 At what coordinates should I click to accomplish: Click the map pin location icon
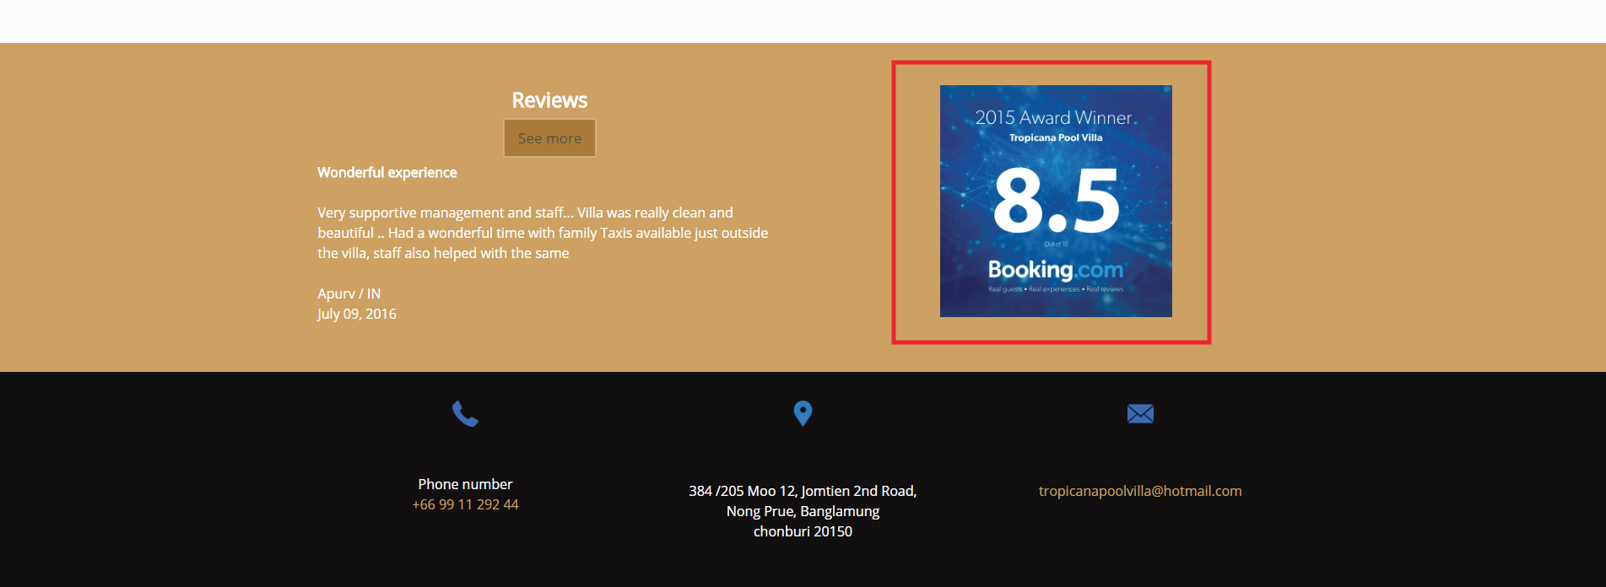pos(803,413)
